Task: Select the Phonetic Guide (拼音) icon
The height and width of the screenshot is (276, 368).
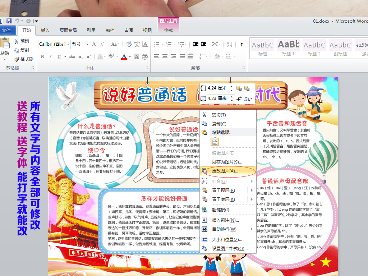Action: pyautogui.click(x=137, y=43)
